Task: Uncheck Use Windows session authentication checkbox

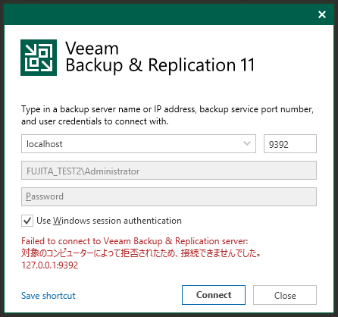Action: 27,221
